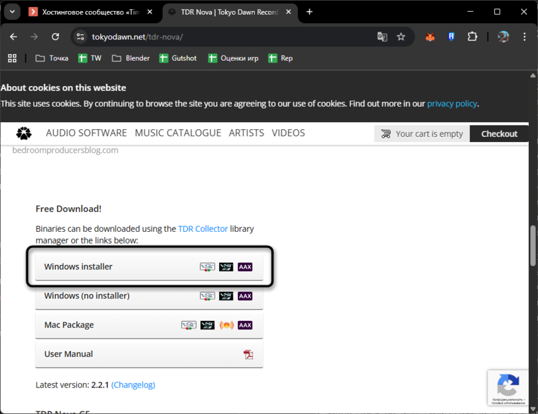This screenshot has width=538, height=414.
Task: Click the scrollbar down arrow
Action: (x=533, y=409)
